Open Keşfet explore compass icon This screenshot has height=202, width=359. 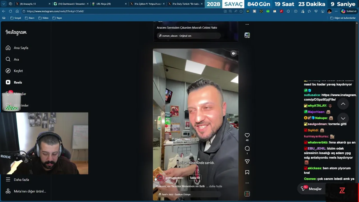8,71
